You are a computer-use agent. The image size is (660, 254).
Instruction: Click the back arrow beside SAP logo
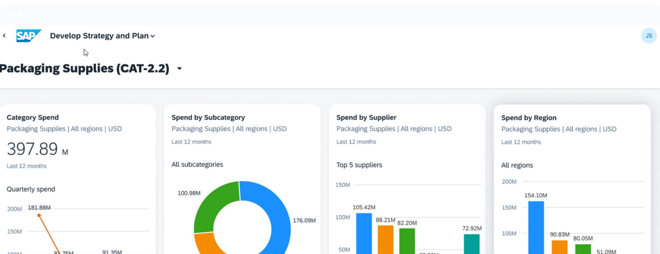point(4,36)
